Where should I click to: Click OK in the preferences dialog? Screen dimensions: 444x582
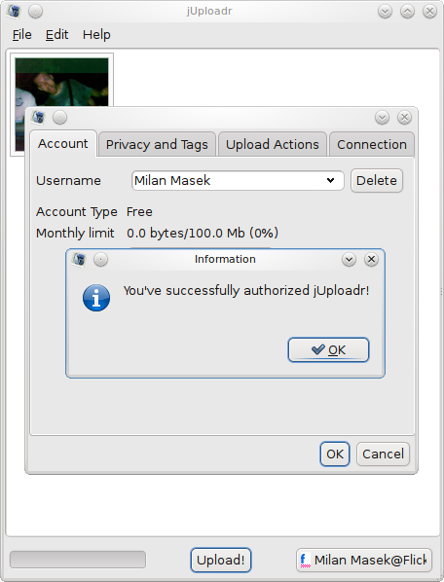click(335, 454)
